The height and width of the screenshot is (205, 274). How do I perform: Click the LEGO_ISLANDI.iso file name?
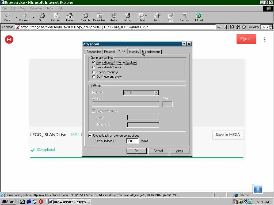48,135
